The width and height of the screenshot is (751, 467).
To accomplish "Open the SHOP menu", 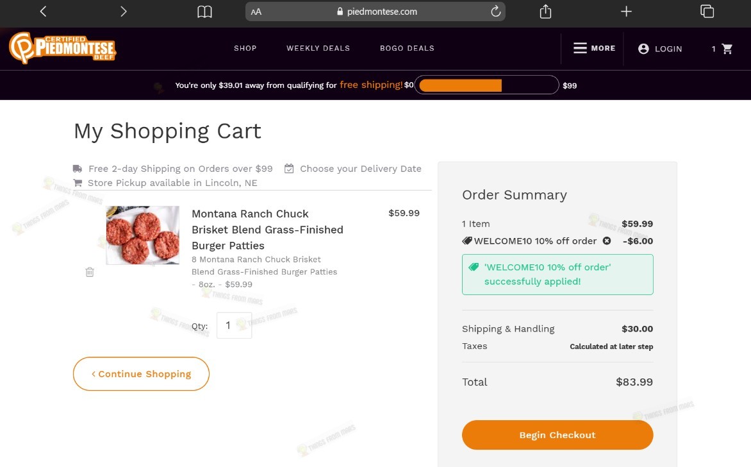I will pyautogui.click(x=245, y=48).
